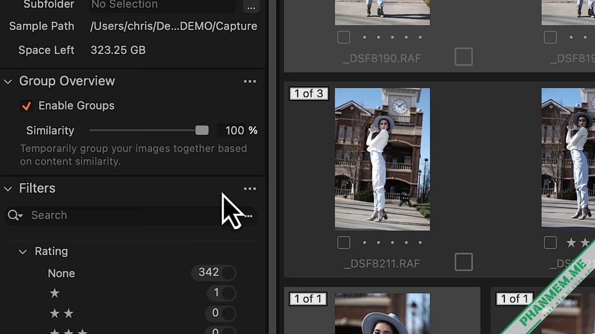Set rating dots under _DSF8211.RAF thumbnail
This screenshot has width=595, height=334.
click(x=392, y=242)
